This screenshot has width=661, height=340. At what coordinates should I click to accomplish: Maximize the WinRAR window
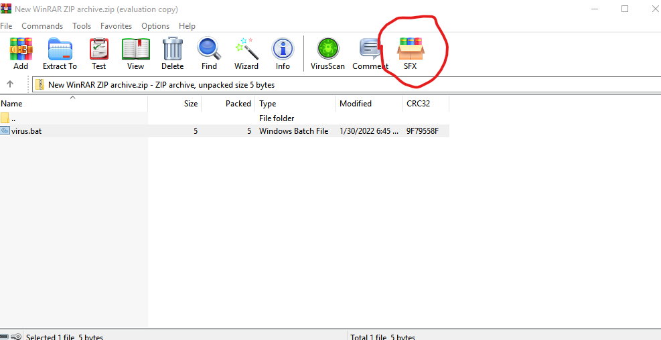[x=625, y=9]
